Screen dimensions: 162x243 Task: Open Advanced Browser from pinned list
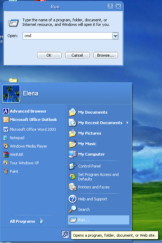[25, 111]
